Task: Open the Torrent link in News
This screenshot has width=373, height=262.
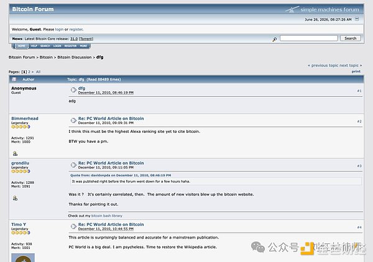Action: 86,38
